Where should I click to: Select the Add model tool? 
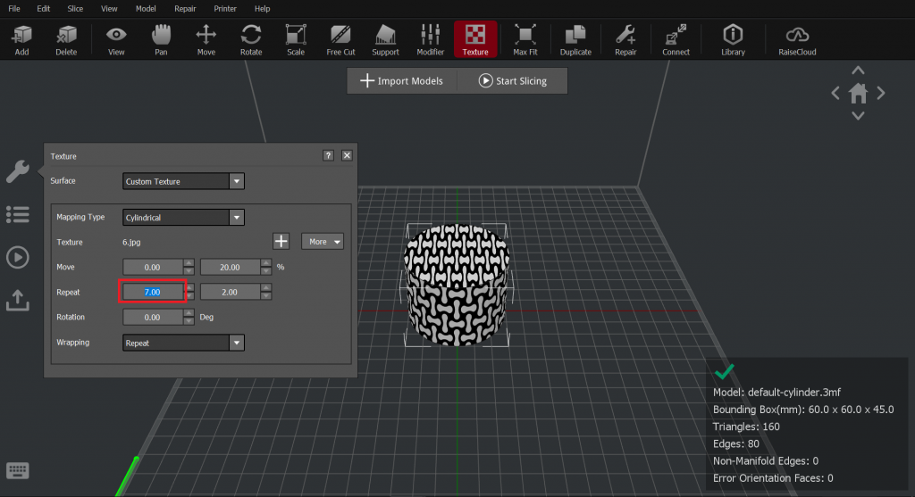click(x=21, y=39)
